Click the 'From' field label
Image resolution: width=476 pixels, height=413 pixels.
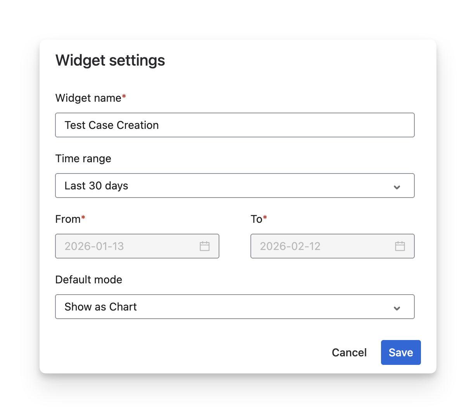68,219
